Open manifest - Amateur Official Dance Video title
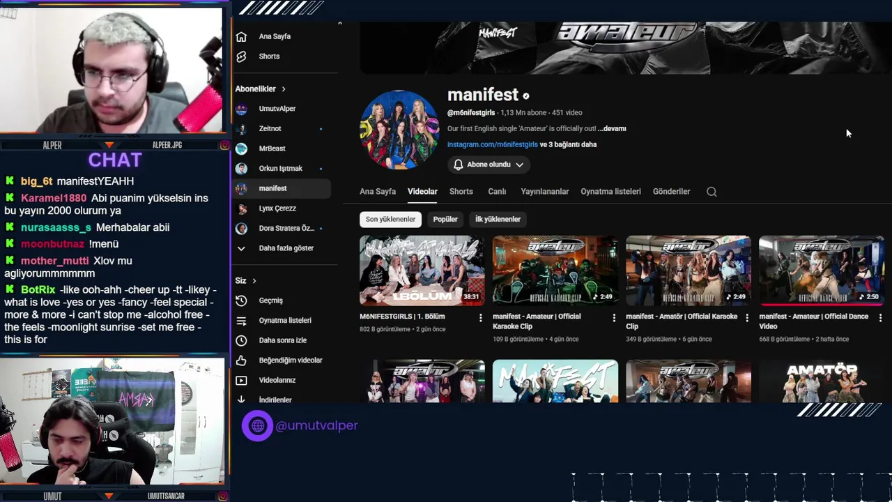Image resolution: width=892 pixels, height=502 pixels. coord(813,321)
